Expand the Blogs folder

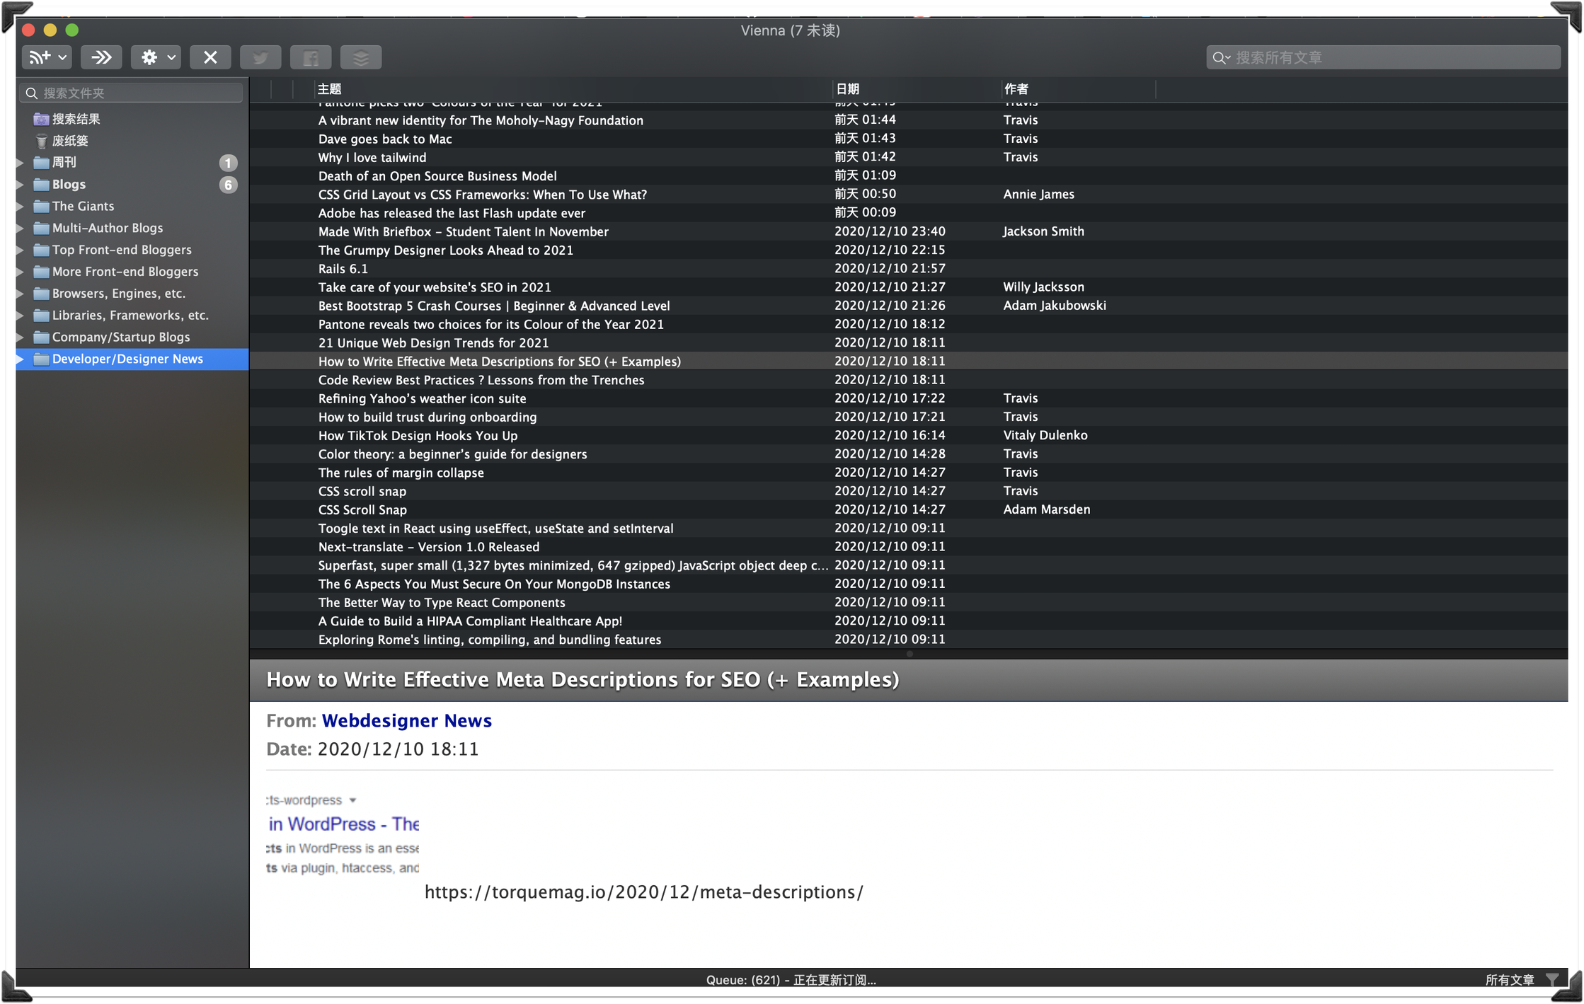21,185
